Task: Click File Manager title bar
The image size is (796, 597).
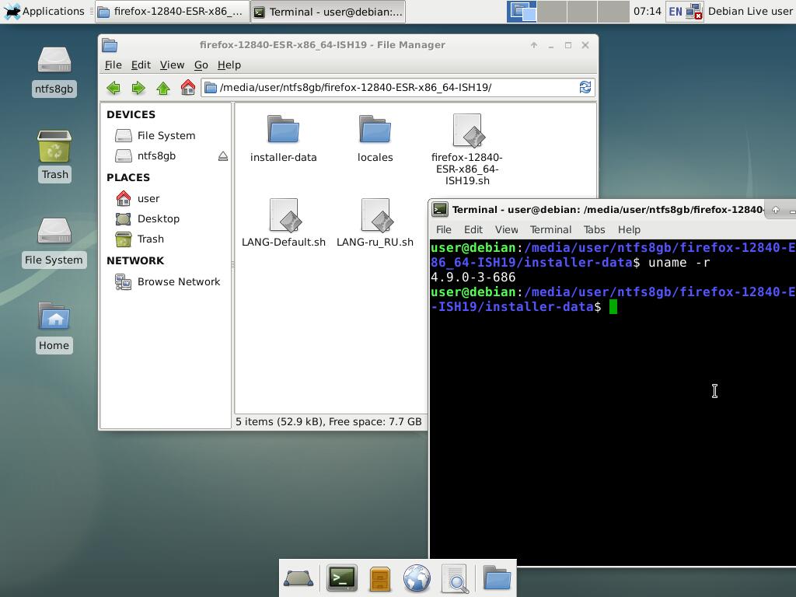Action: click(x=323, y=45)
